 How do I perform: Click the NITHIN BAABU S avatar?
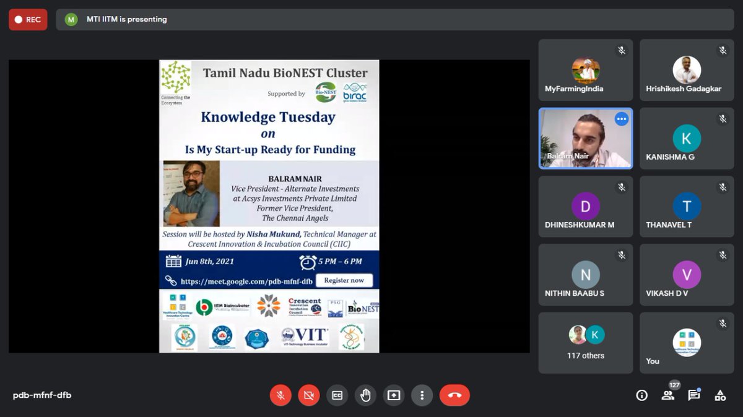tap(586, 274)
